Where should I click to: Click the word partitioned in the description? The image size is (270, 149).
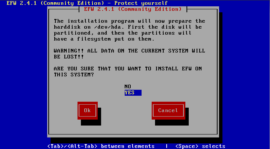72,33
